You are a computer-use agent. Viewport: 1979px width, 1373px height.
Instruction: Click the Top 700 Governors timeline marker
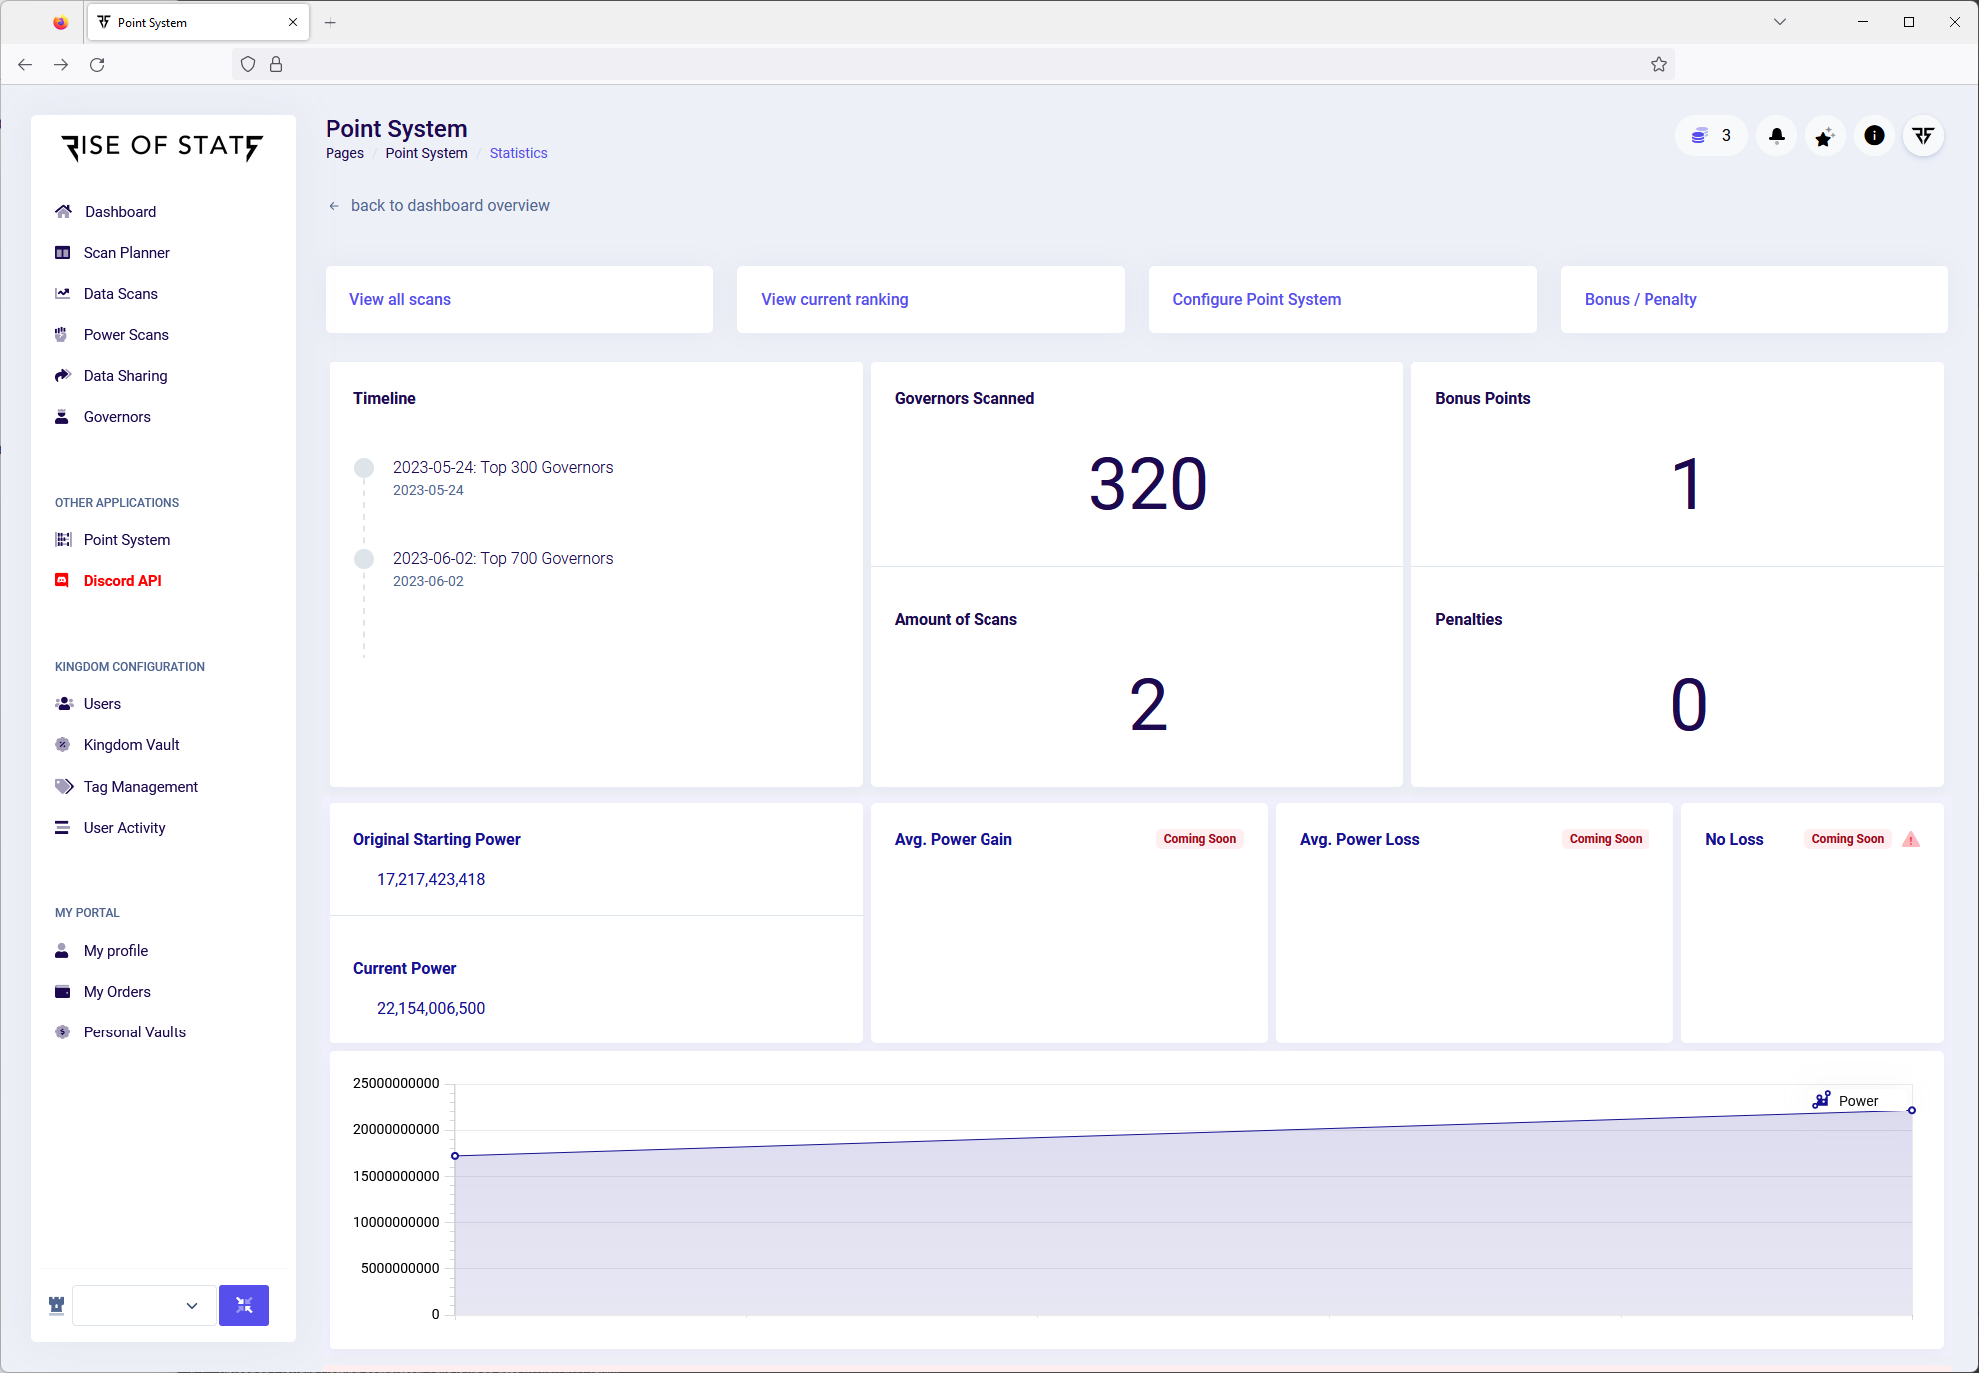click(364, 559)
